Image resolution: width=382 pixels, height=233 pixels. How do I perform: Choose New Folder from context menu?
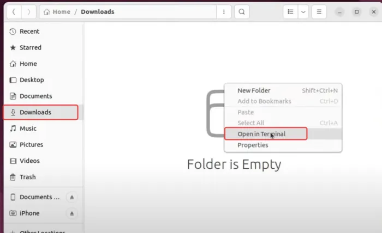pos(283,90)
